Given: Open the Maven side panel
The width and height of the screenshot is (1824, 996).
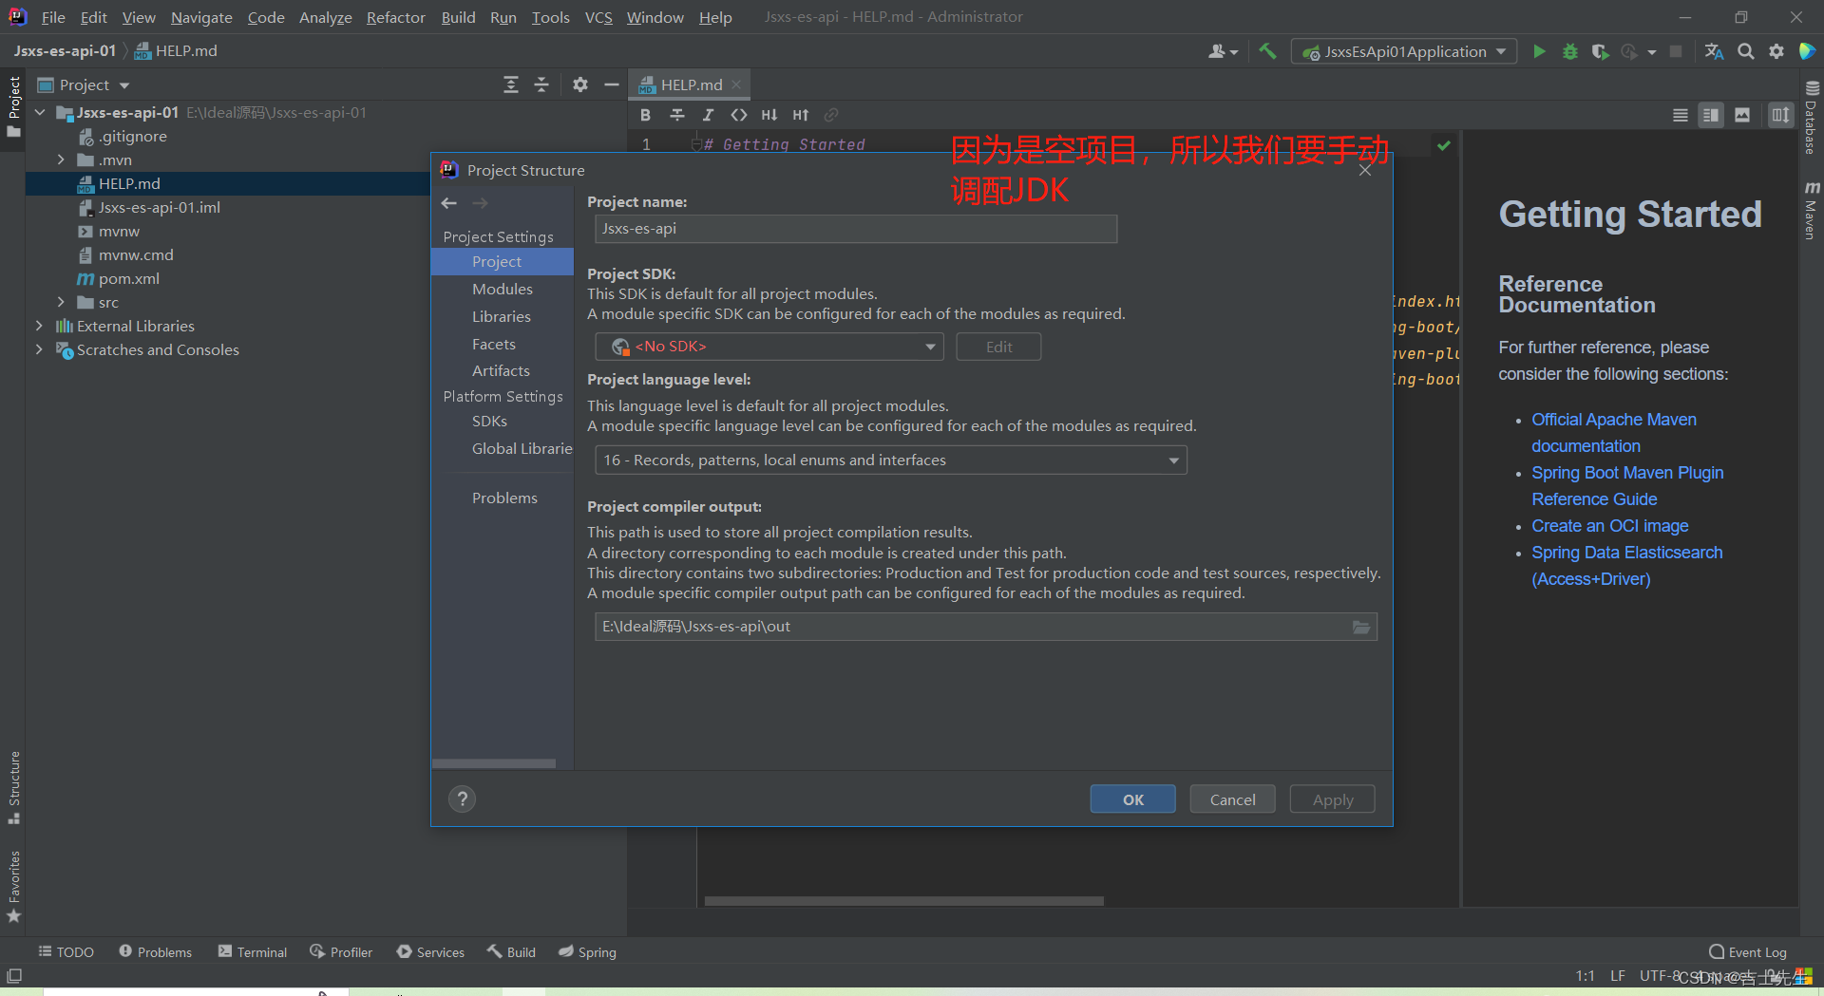Looking at the screenshot, I should tap(1811, 211).
